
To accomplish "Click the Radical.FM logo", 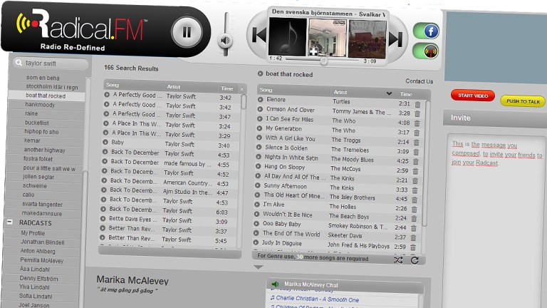I will (80, 30).
